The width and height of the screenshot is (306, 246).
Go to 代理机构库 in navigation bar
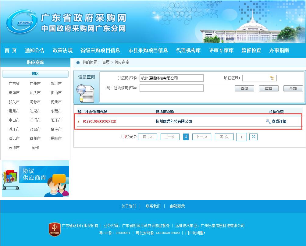(188, 51)
